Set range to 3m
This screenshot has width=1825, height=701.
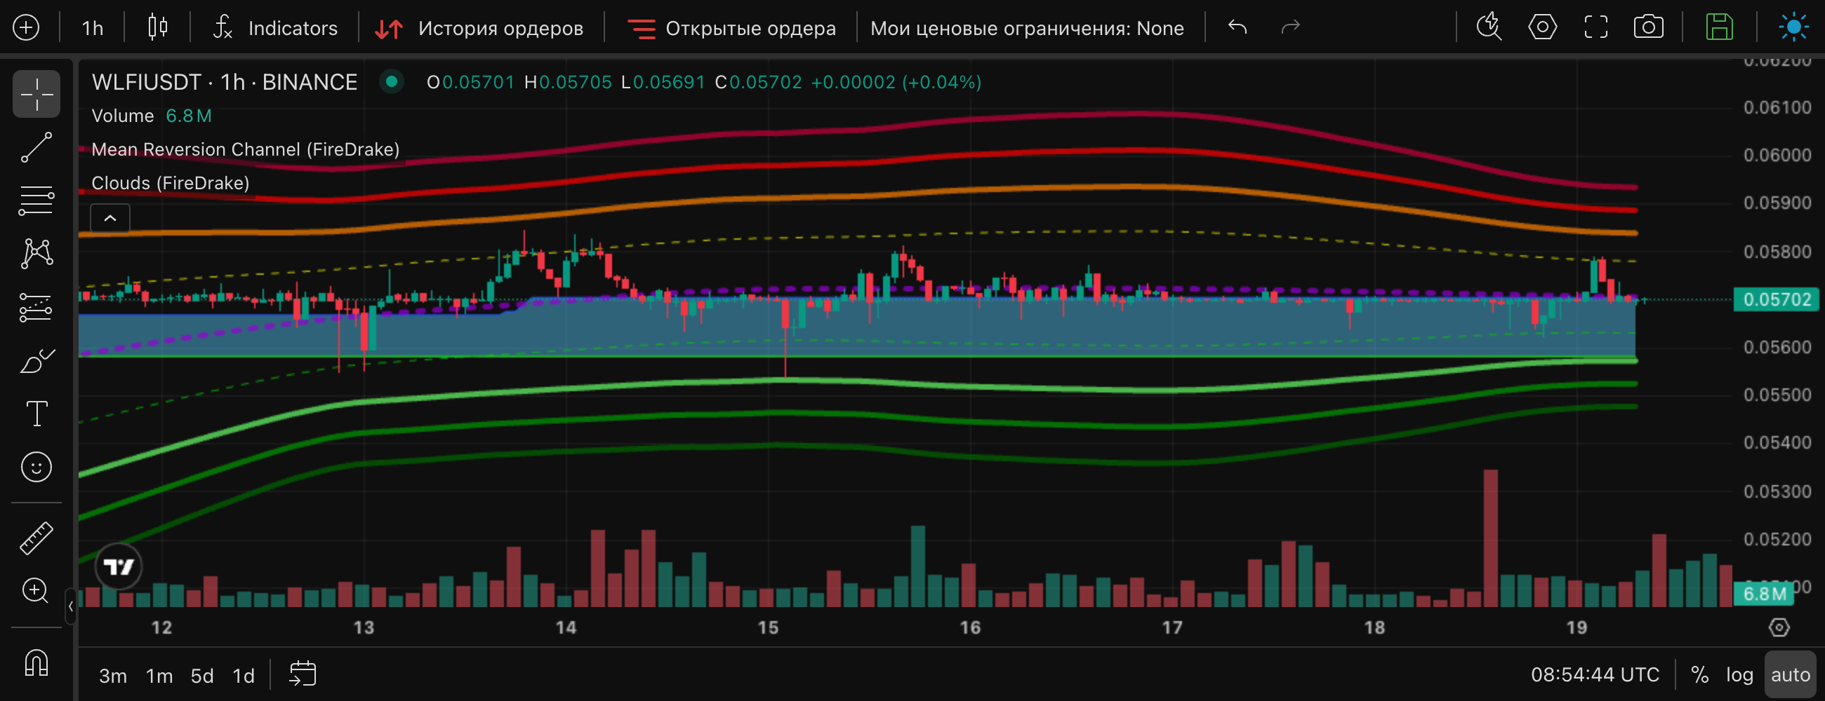tap(112, 676)
